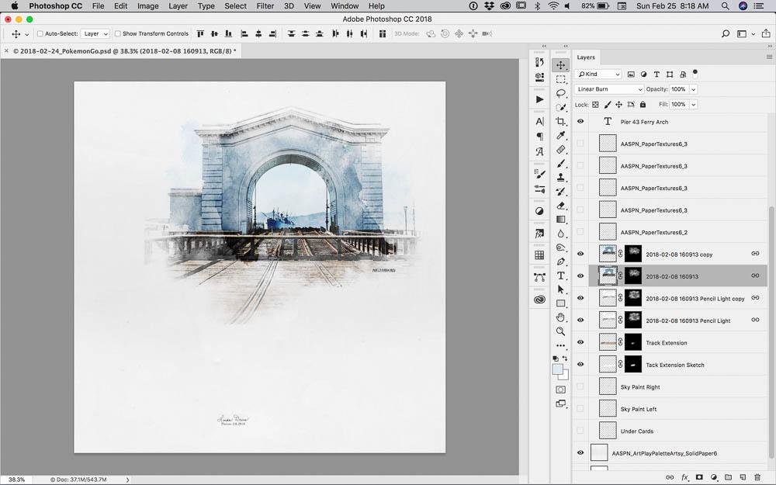Lock all with the padlock icon

(x=643, y=105)
